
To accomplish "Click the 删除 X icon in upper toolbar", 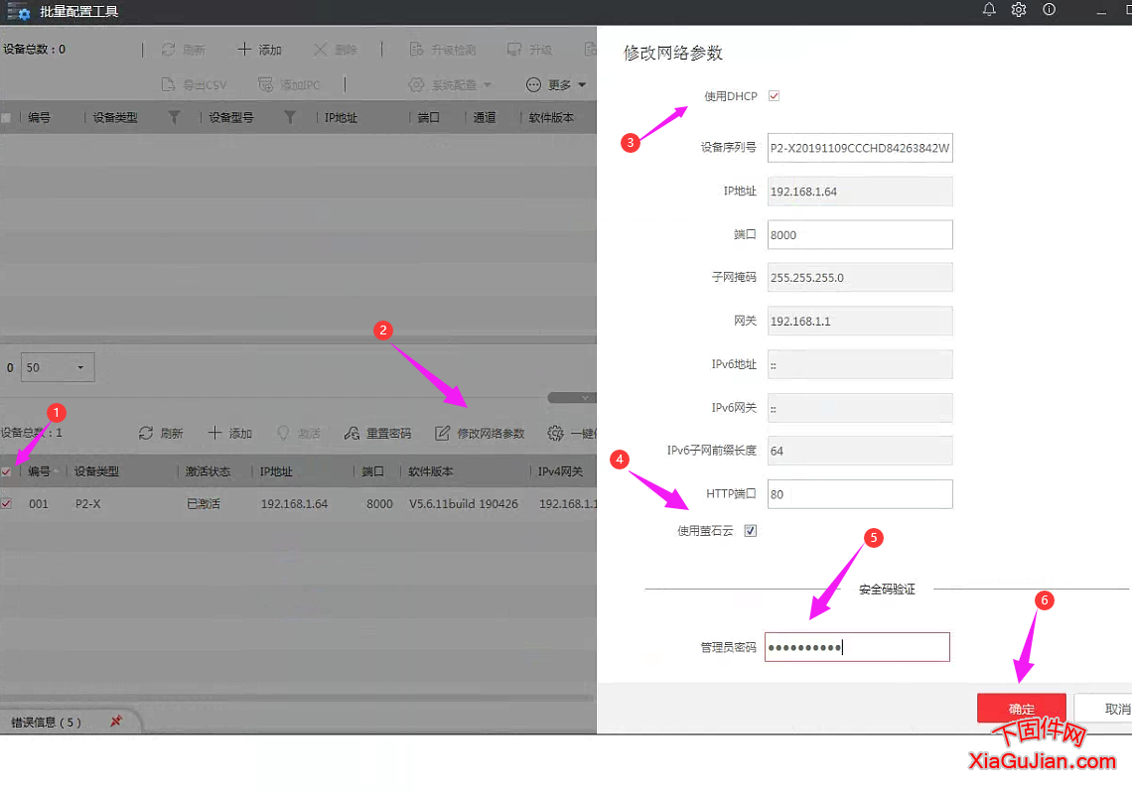I will coord(320,49).
